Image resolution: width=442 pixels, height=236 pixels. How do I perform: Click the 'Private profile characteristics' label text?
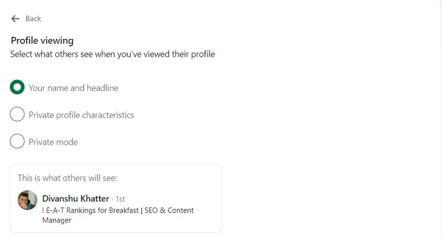pyautogui.click(x=81, y=115)
